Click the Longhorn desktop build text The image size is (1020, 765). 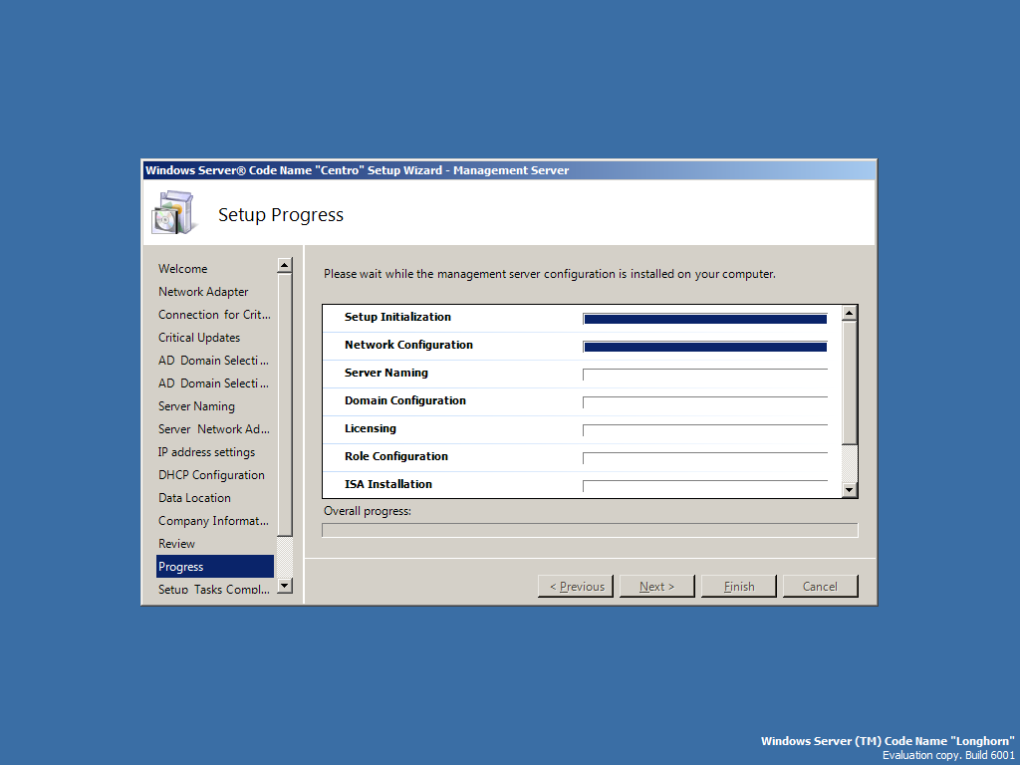point(888,748)
